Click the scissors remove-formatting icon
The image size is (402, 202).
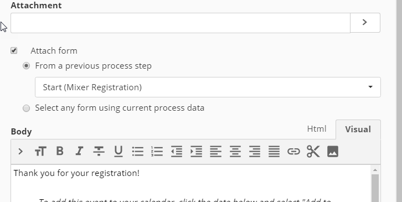tap(313, 152)
